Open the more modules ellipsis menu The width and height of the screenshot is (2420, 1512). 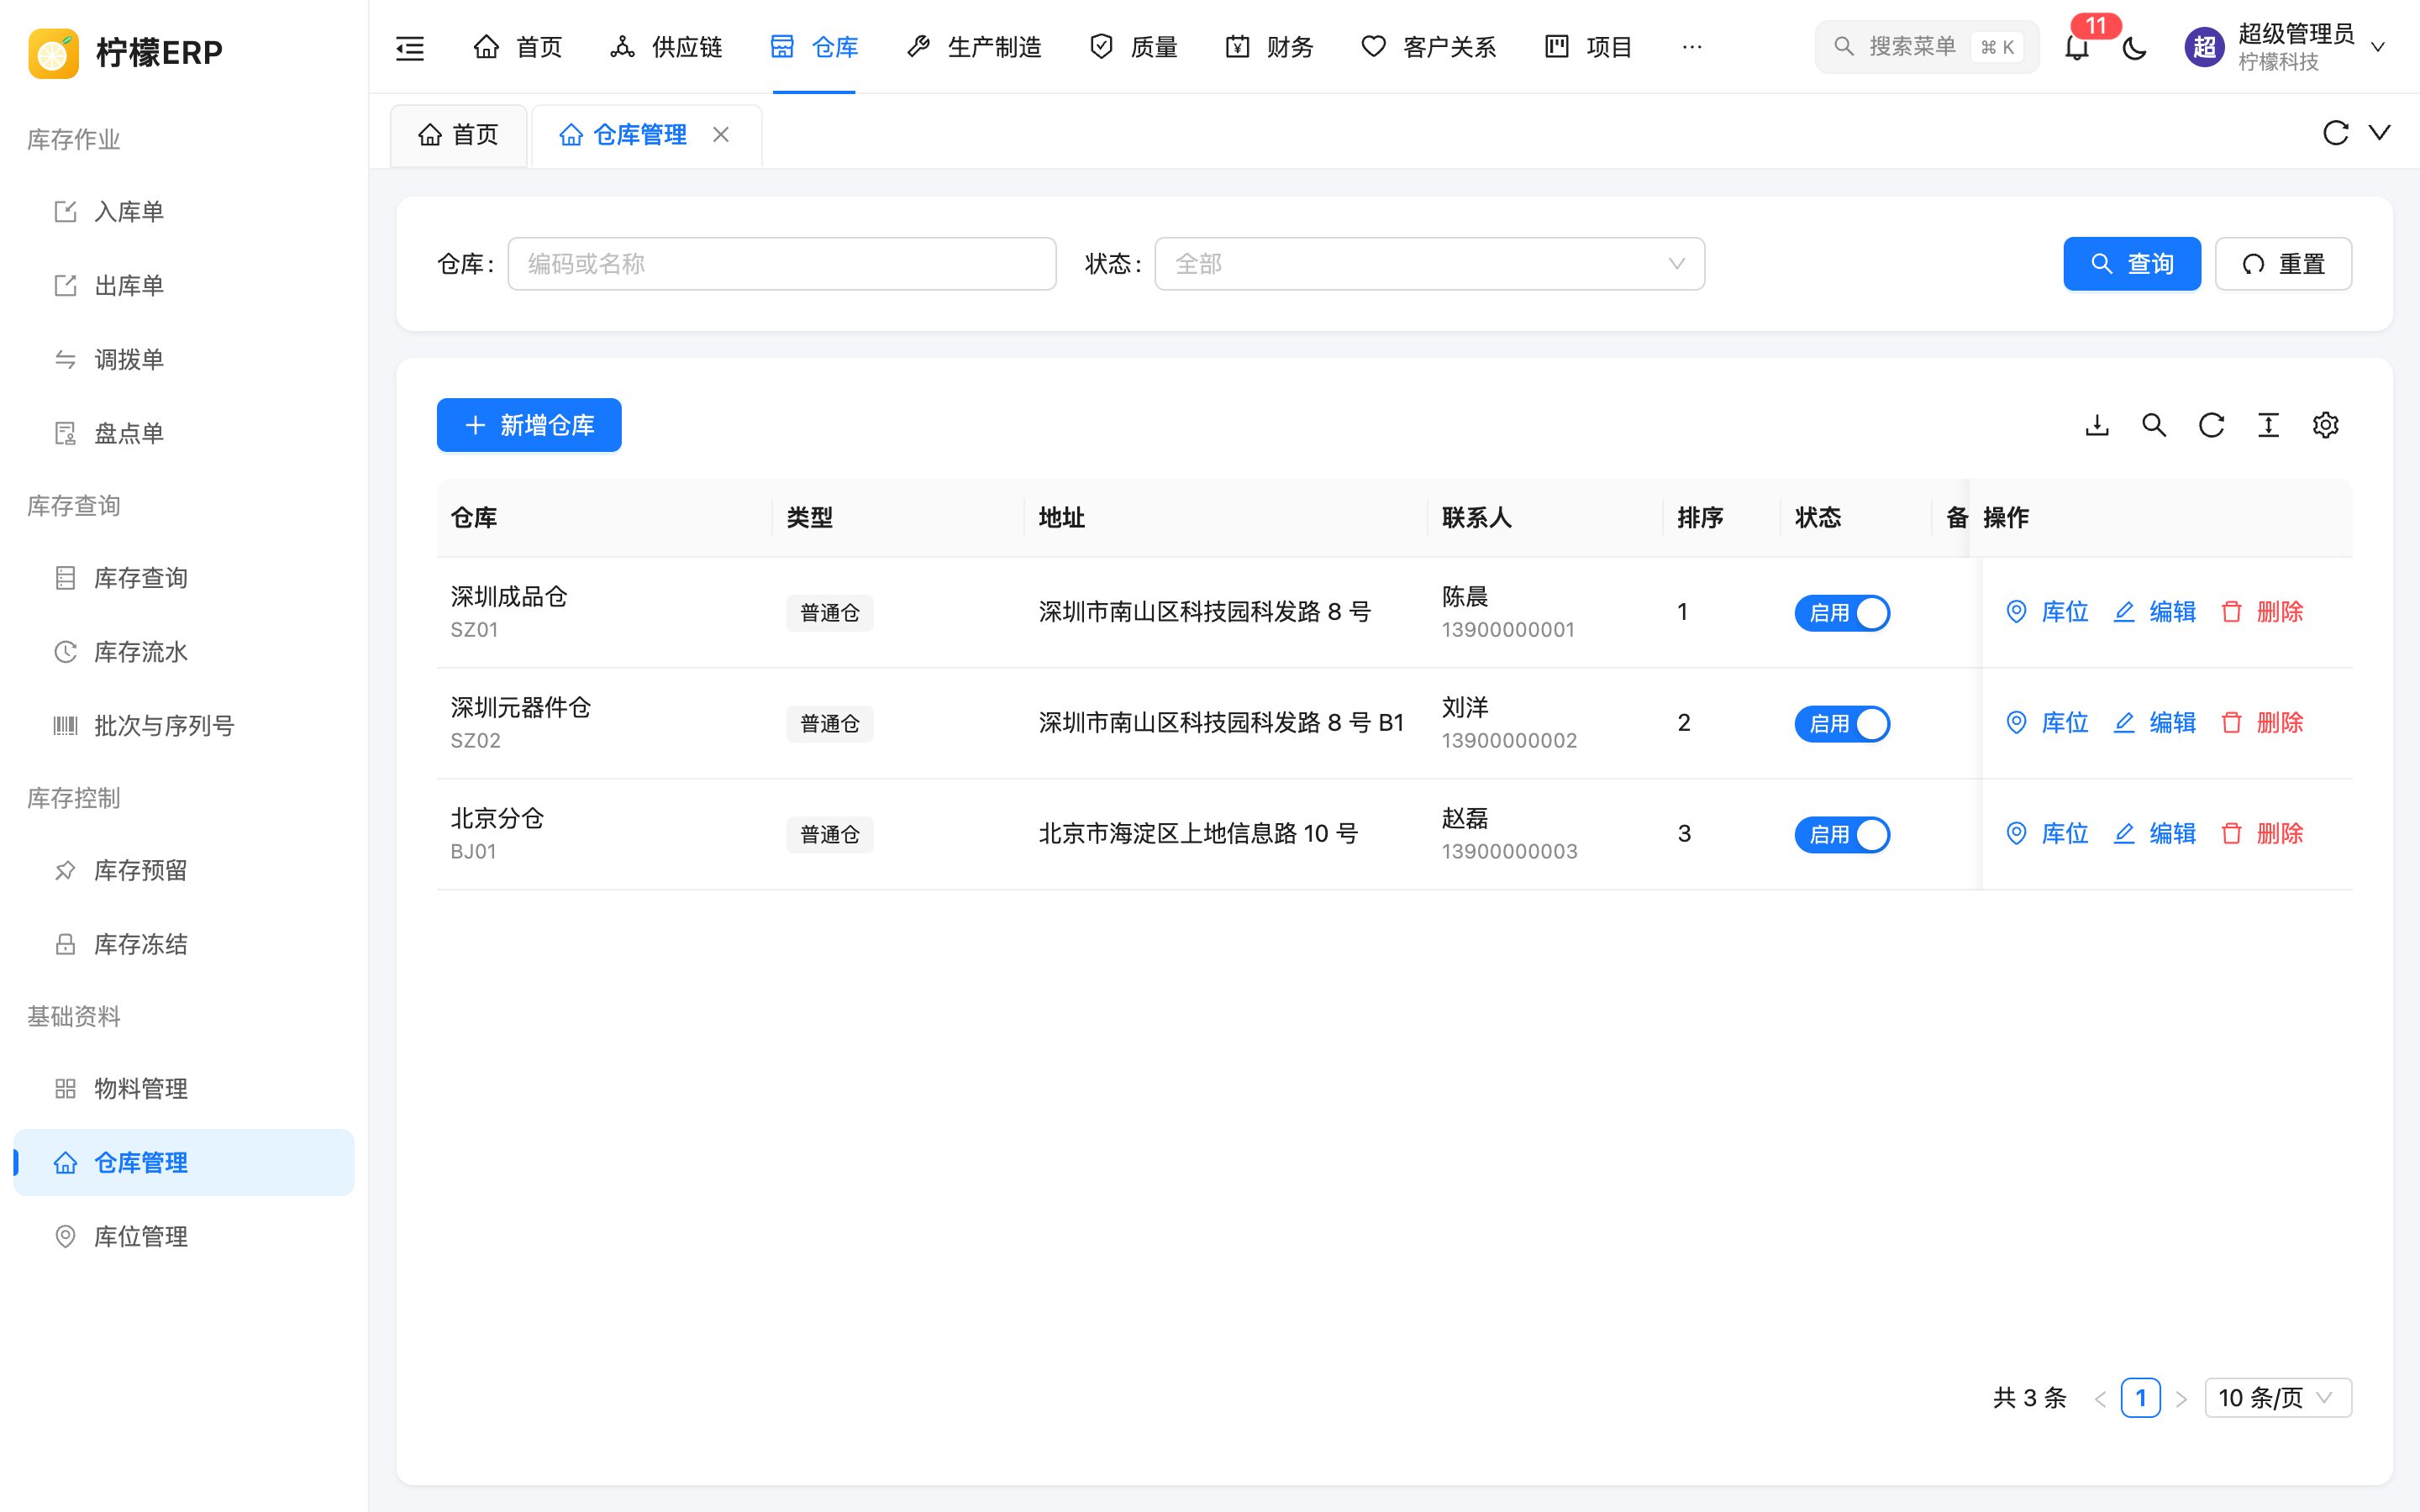(1692, 47)
